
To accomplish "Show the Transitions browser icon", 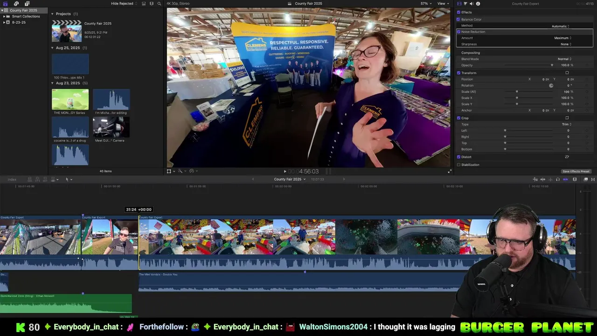I will point(593,179).
